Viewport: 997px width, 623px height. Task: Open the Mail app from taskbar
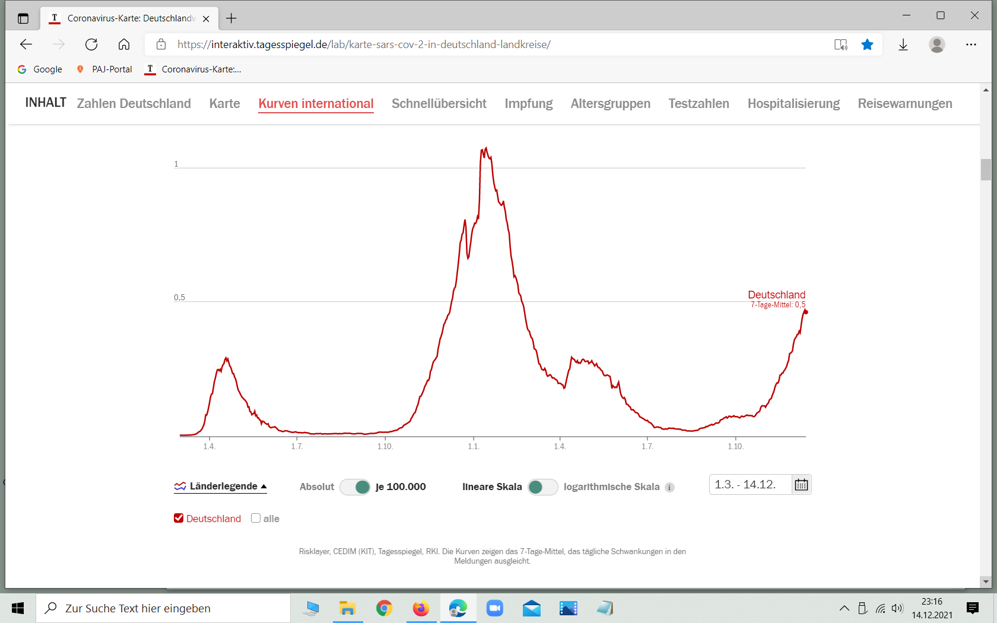tap(531, 608)
